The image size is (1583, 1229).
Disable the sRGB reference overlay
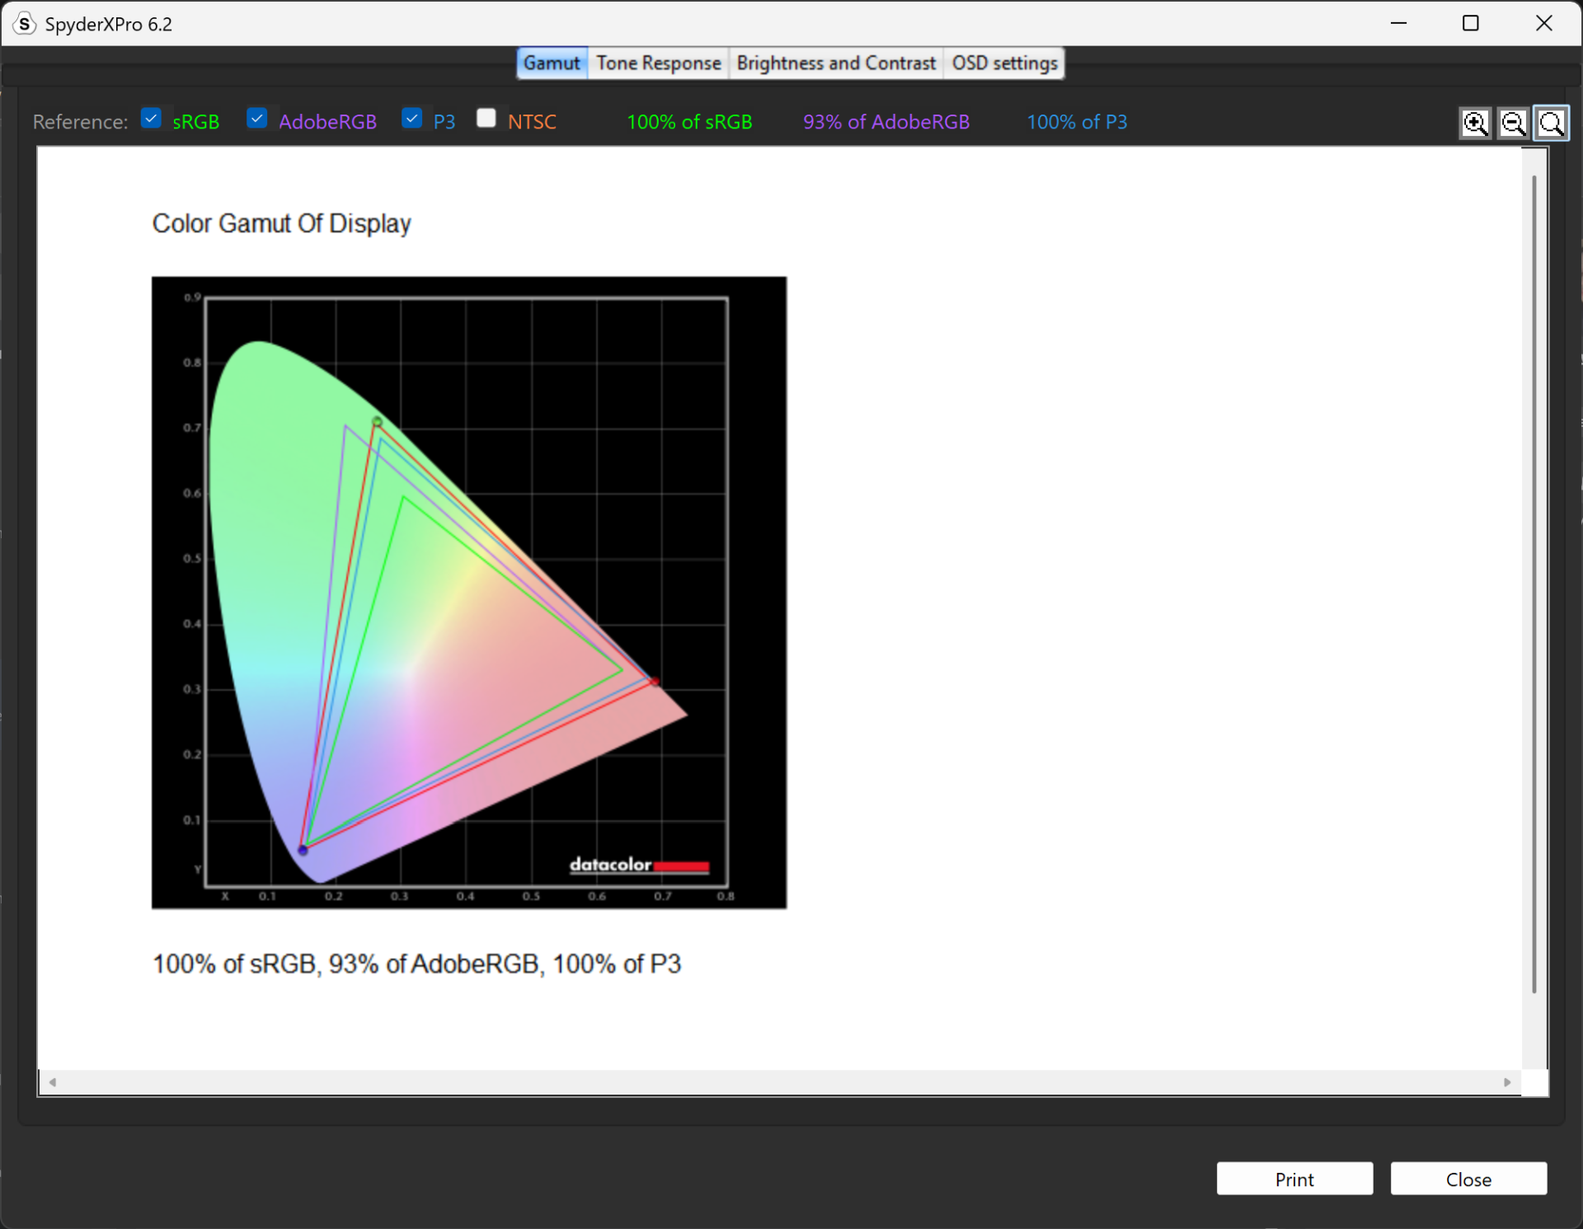click(x=151, y=118)
